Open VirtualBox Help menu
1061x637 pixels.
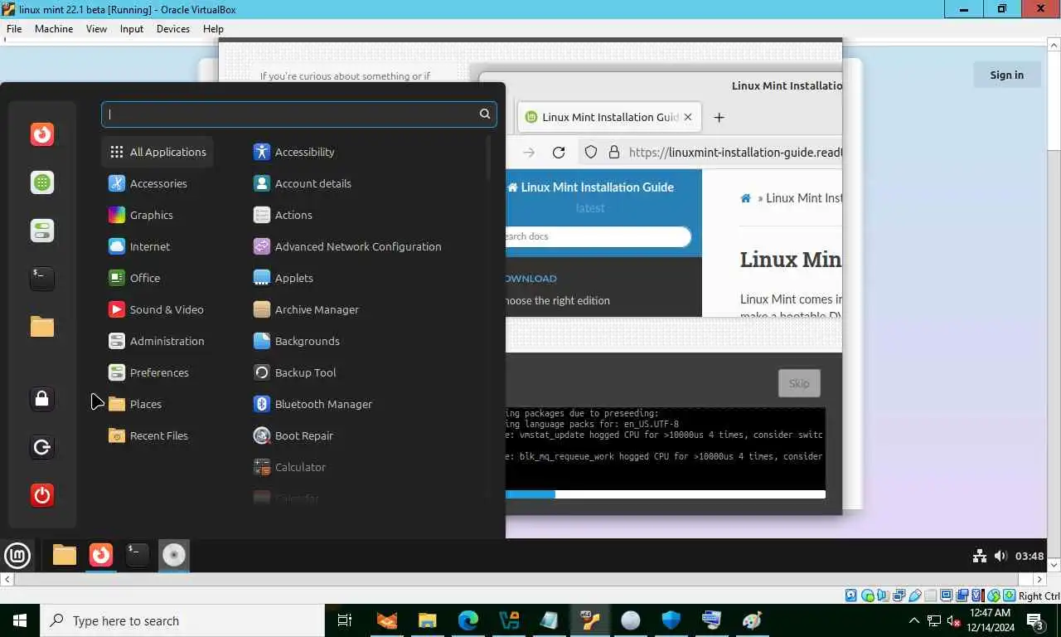(213, 28)
